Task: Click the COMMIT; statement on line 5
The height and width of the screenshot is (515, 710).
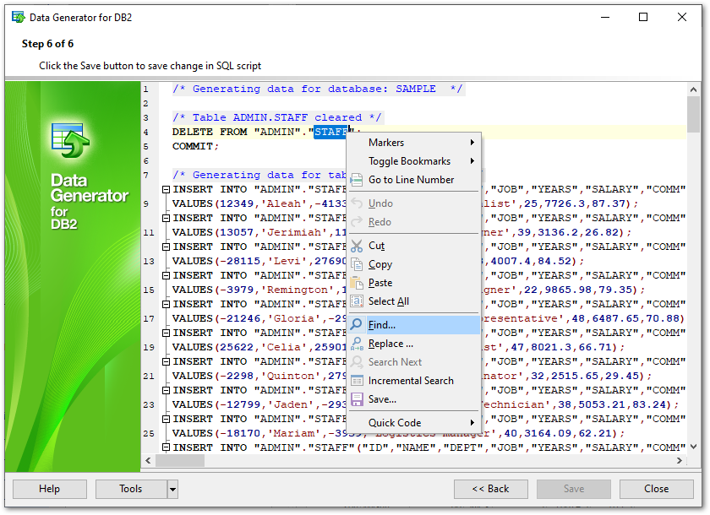Action: tap(195, 147)
